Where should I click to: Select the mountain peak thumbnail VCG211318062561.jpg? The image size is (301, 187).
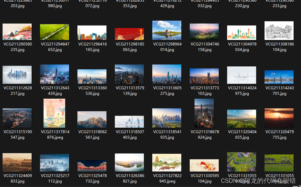point(92,120)
